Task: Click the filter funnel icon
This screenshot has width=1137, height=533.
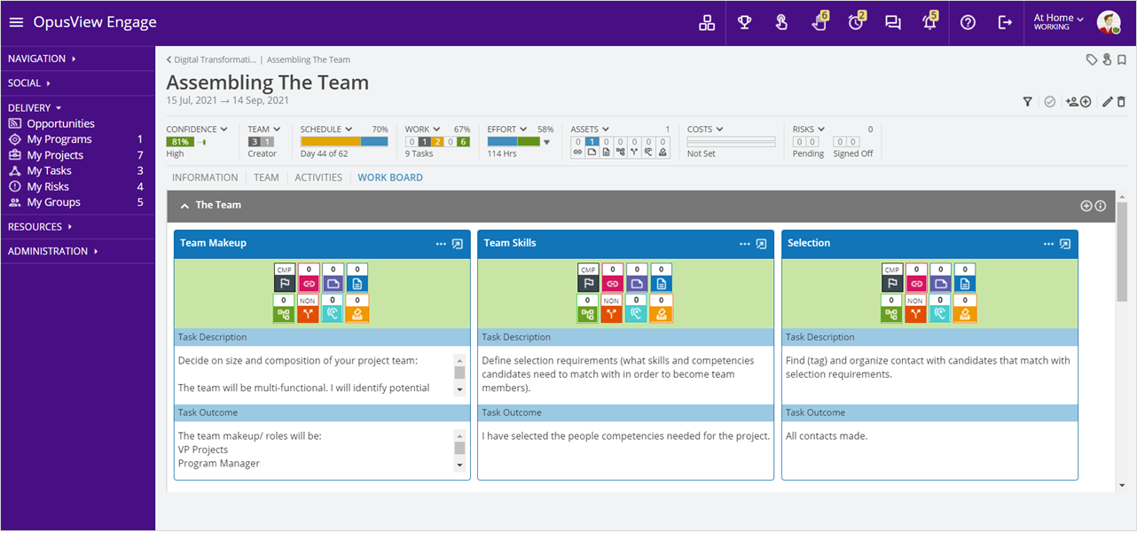Action: (1027, 102)
